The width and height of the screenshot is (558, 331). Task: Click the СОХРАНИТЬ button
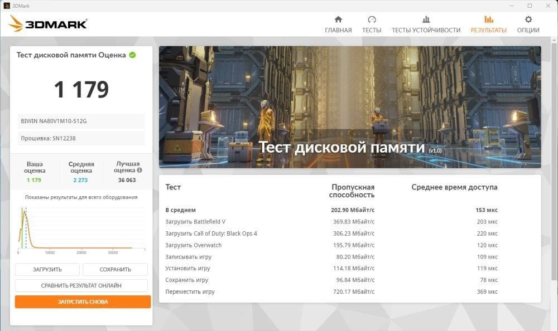tap(116, 270)
